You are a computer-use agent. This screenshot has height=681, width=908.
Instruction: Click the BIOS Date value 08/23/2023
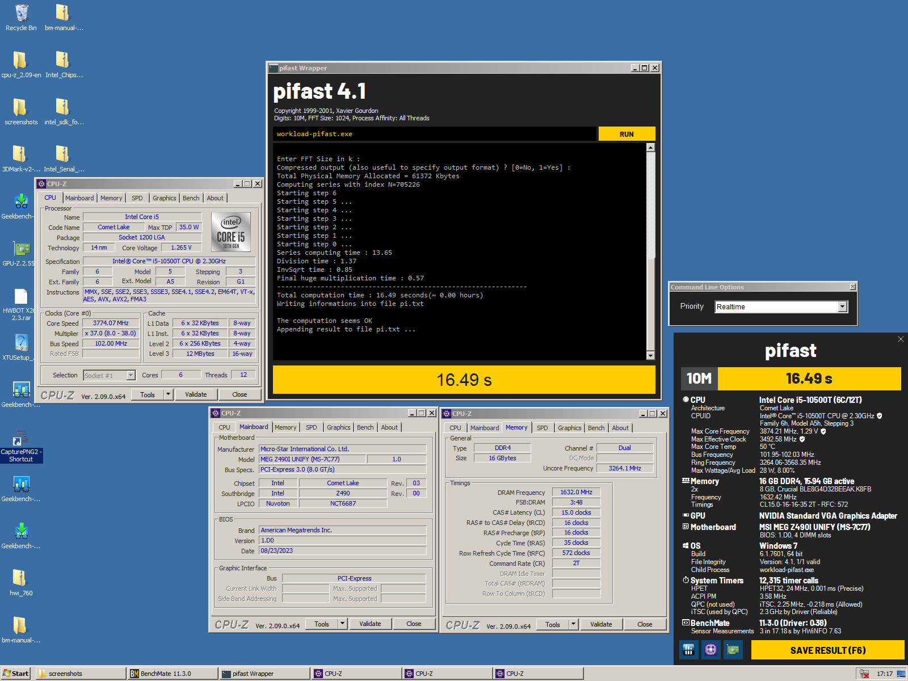point(343,550)
